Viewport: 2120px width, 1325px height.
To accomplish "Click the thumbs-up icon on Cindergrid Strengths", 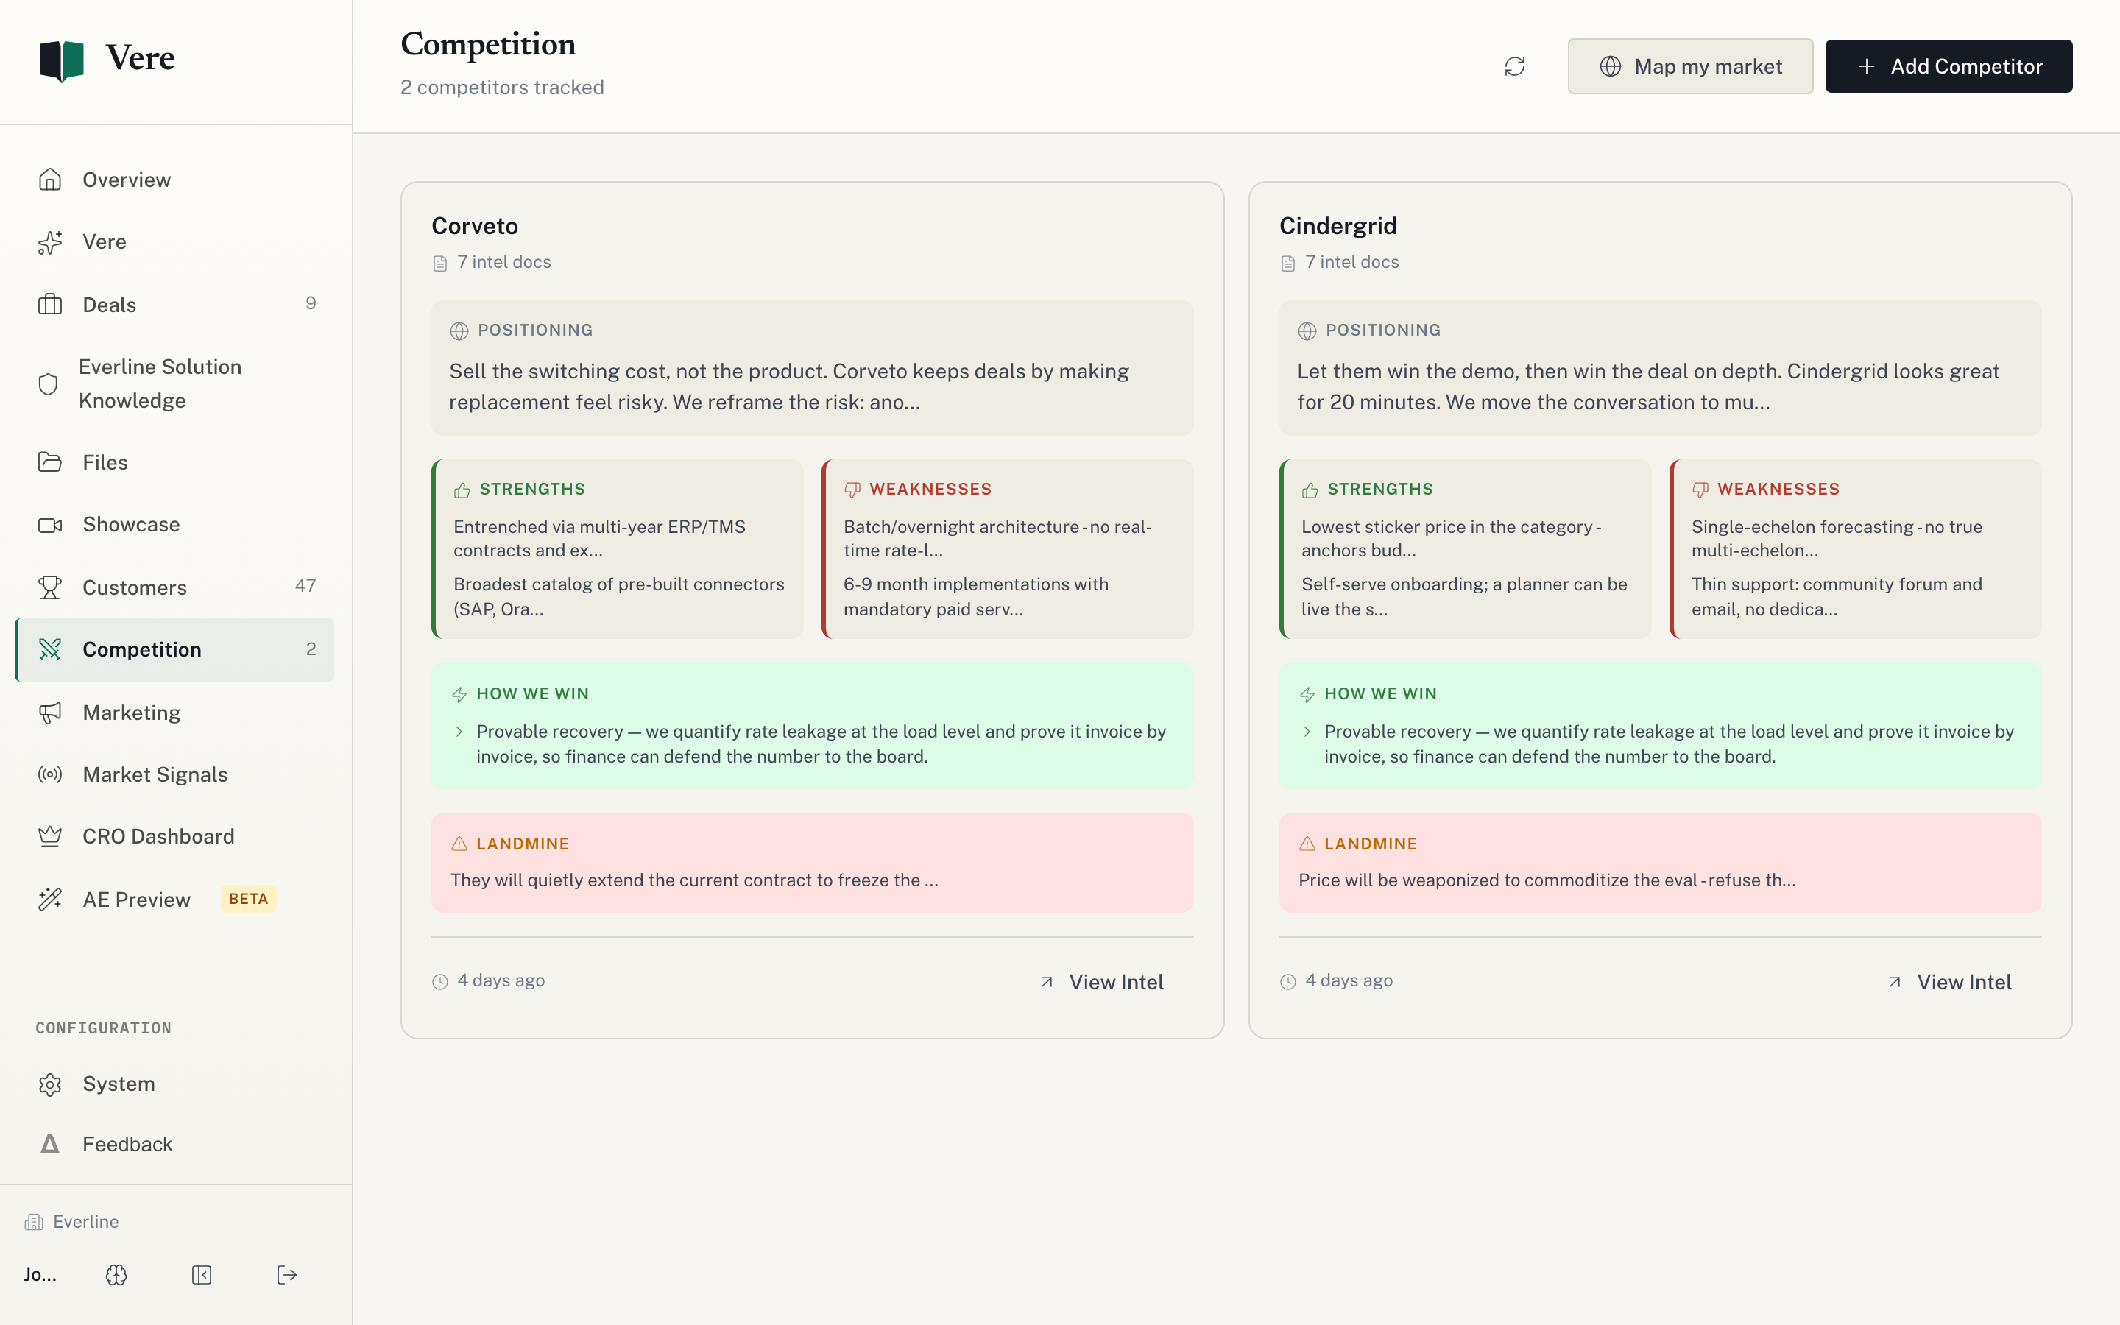I will 1310,490.
